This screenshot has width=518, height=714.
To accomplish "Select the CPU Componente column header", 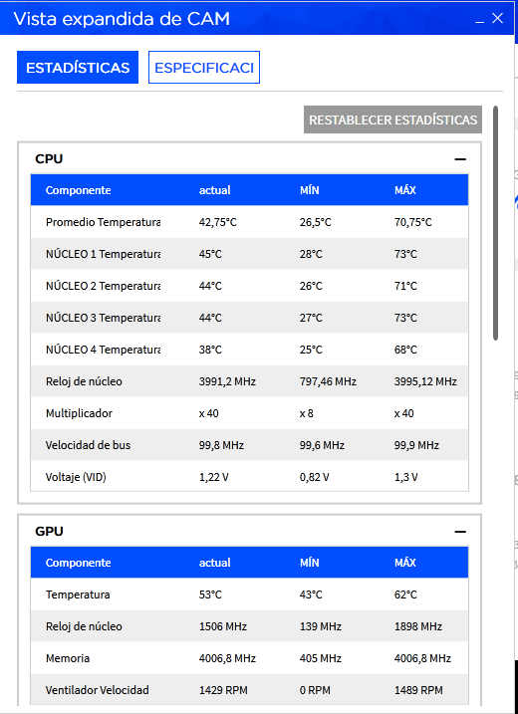I will tap(78, 190).
